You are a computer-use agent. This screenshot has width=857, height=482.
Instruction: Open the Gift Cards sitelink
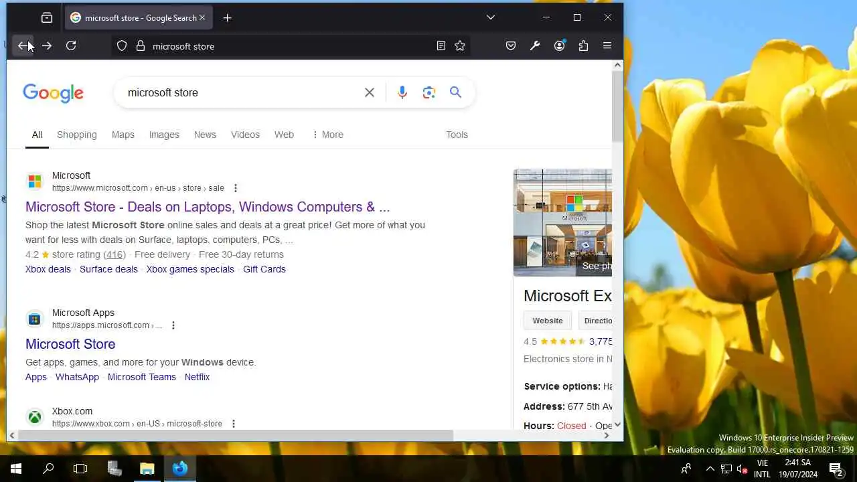click(x=264, y=269)
